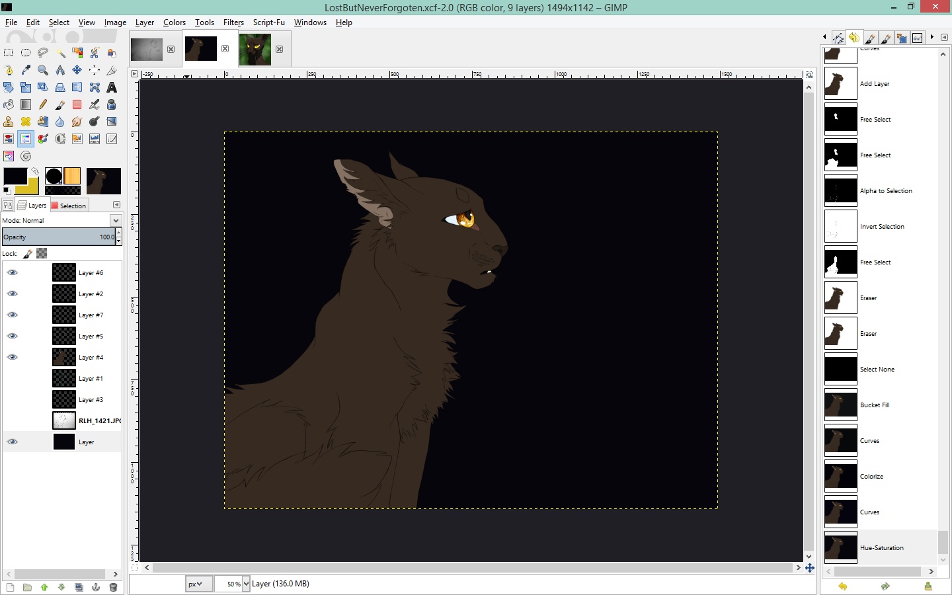This screenshot has width=952, height=595.
Task: Select the Clone stamp tool
Action: (x=9, y=122)
